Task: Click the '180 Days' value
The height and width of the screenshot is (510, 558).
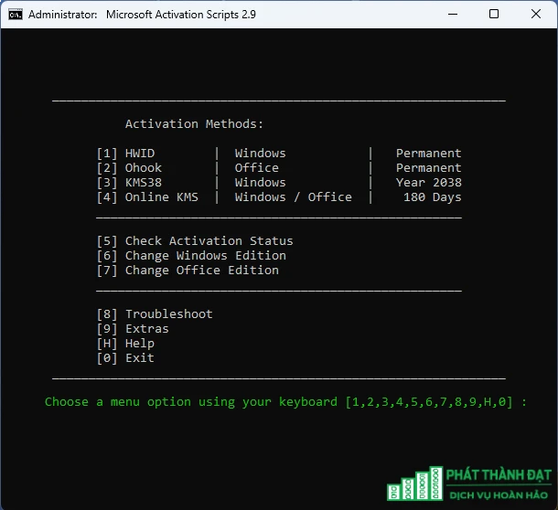Action: pos(432,197)
